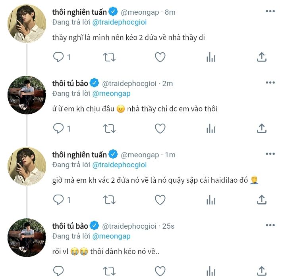This screenshot has height=279, width=286.
Task: Open the more options menu on the 8m tweet
Action: click(271, 11)
